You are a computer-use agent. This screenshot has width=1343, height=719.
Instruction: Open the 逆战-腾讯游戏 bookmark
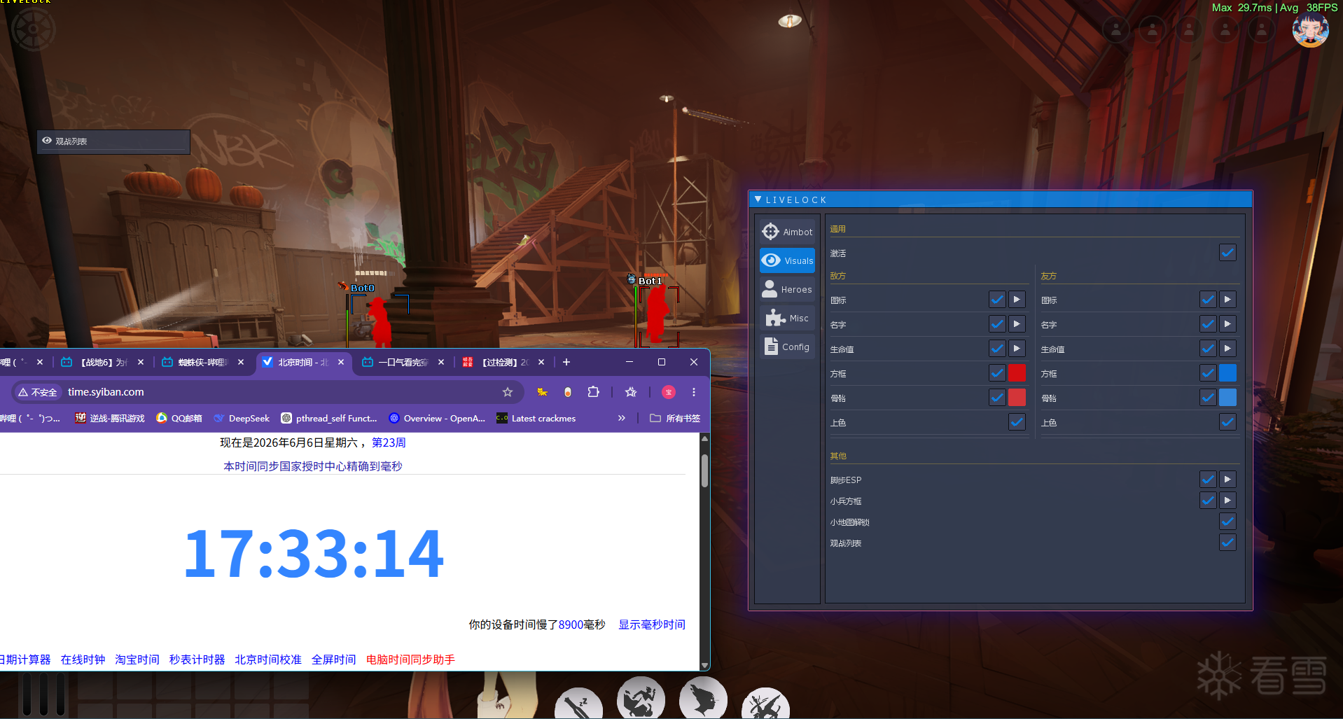click(x=110, y=418)
